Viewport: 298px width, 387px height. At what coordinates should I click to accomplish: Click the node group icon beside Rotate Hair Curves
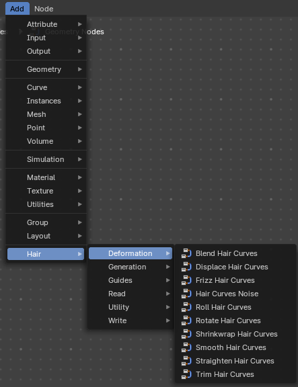tap(186, 320)
